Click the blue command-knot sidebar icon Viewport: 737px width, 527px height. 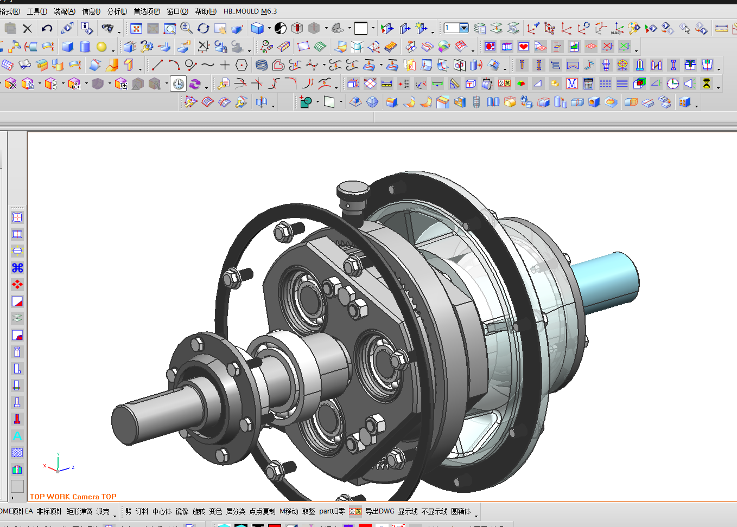coord(17,268)
